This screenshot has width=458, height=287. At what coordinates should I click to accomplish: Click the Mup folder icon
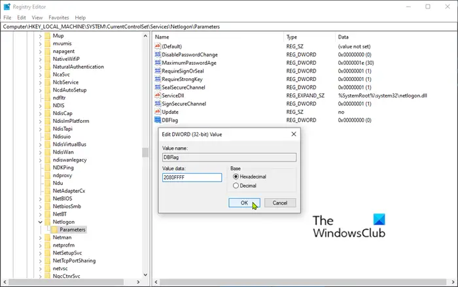click(48, 35)
